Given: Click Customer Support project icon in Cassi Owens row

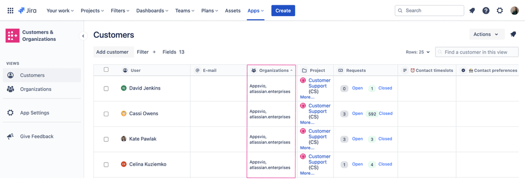Looking at the screenshot, I should [x=303, y=106].
